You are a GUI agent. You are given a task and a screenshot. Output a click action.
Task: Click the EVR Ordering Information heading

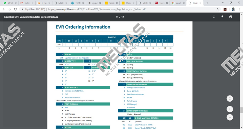coord(83,27)
